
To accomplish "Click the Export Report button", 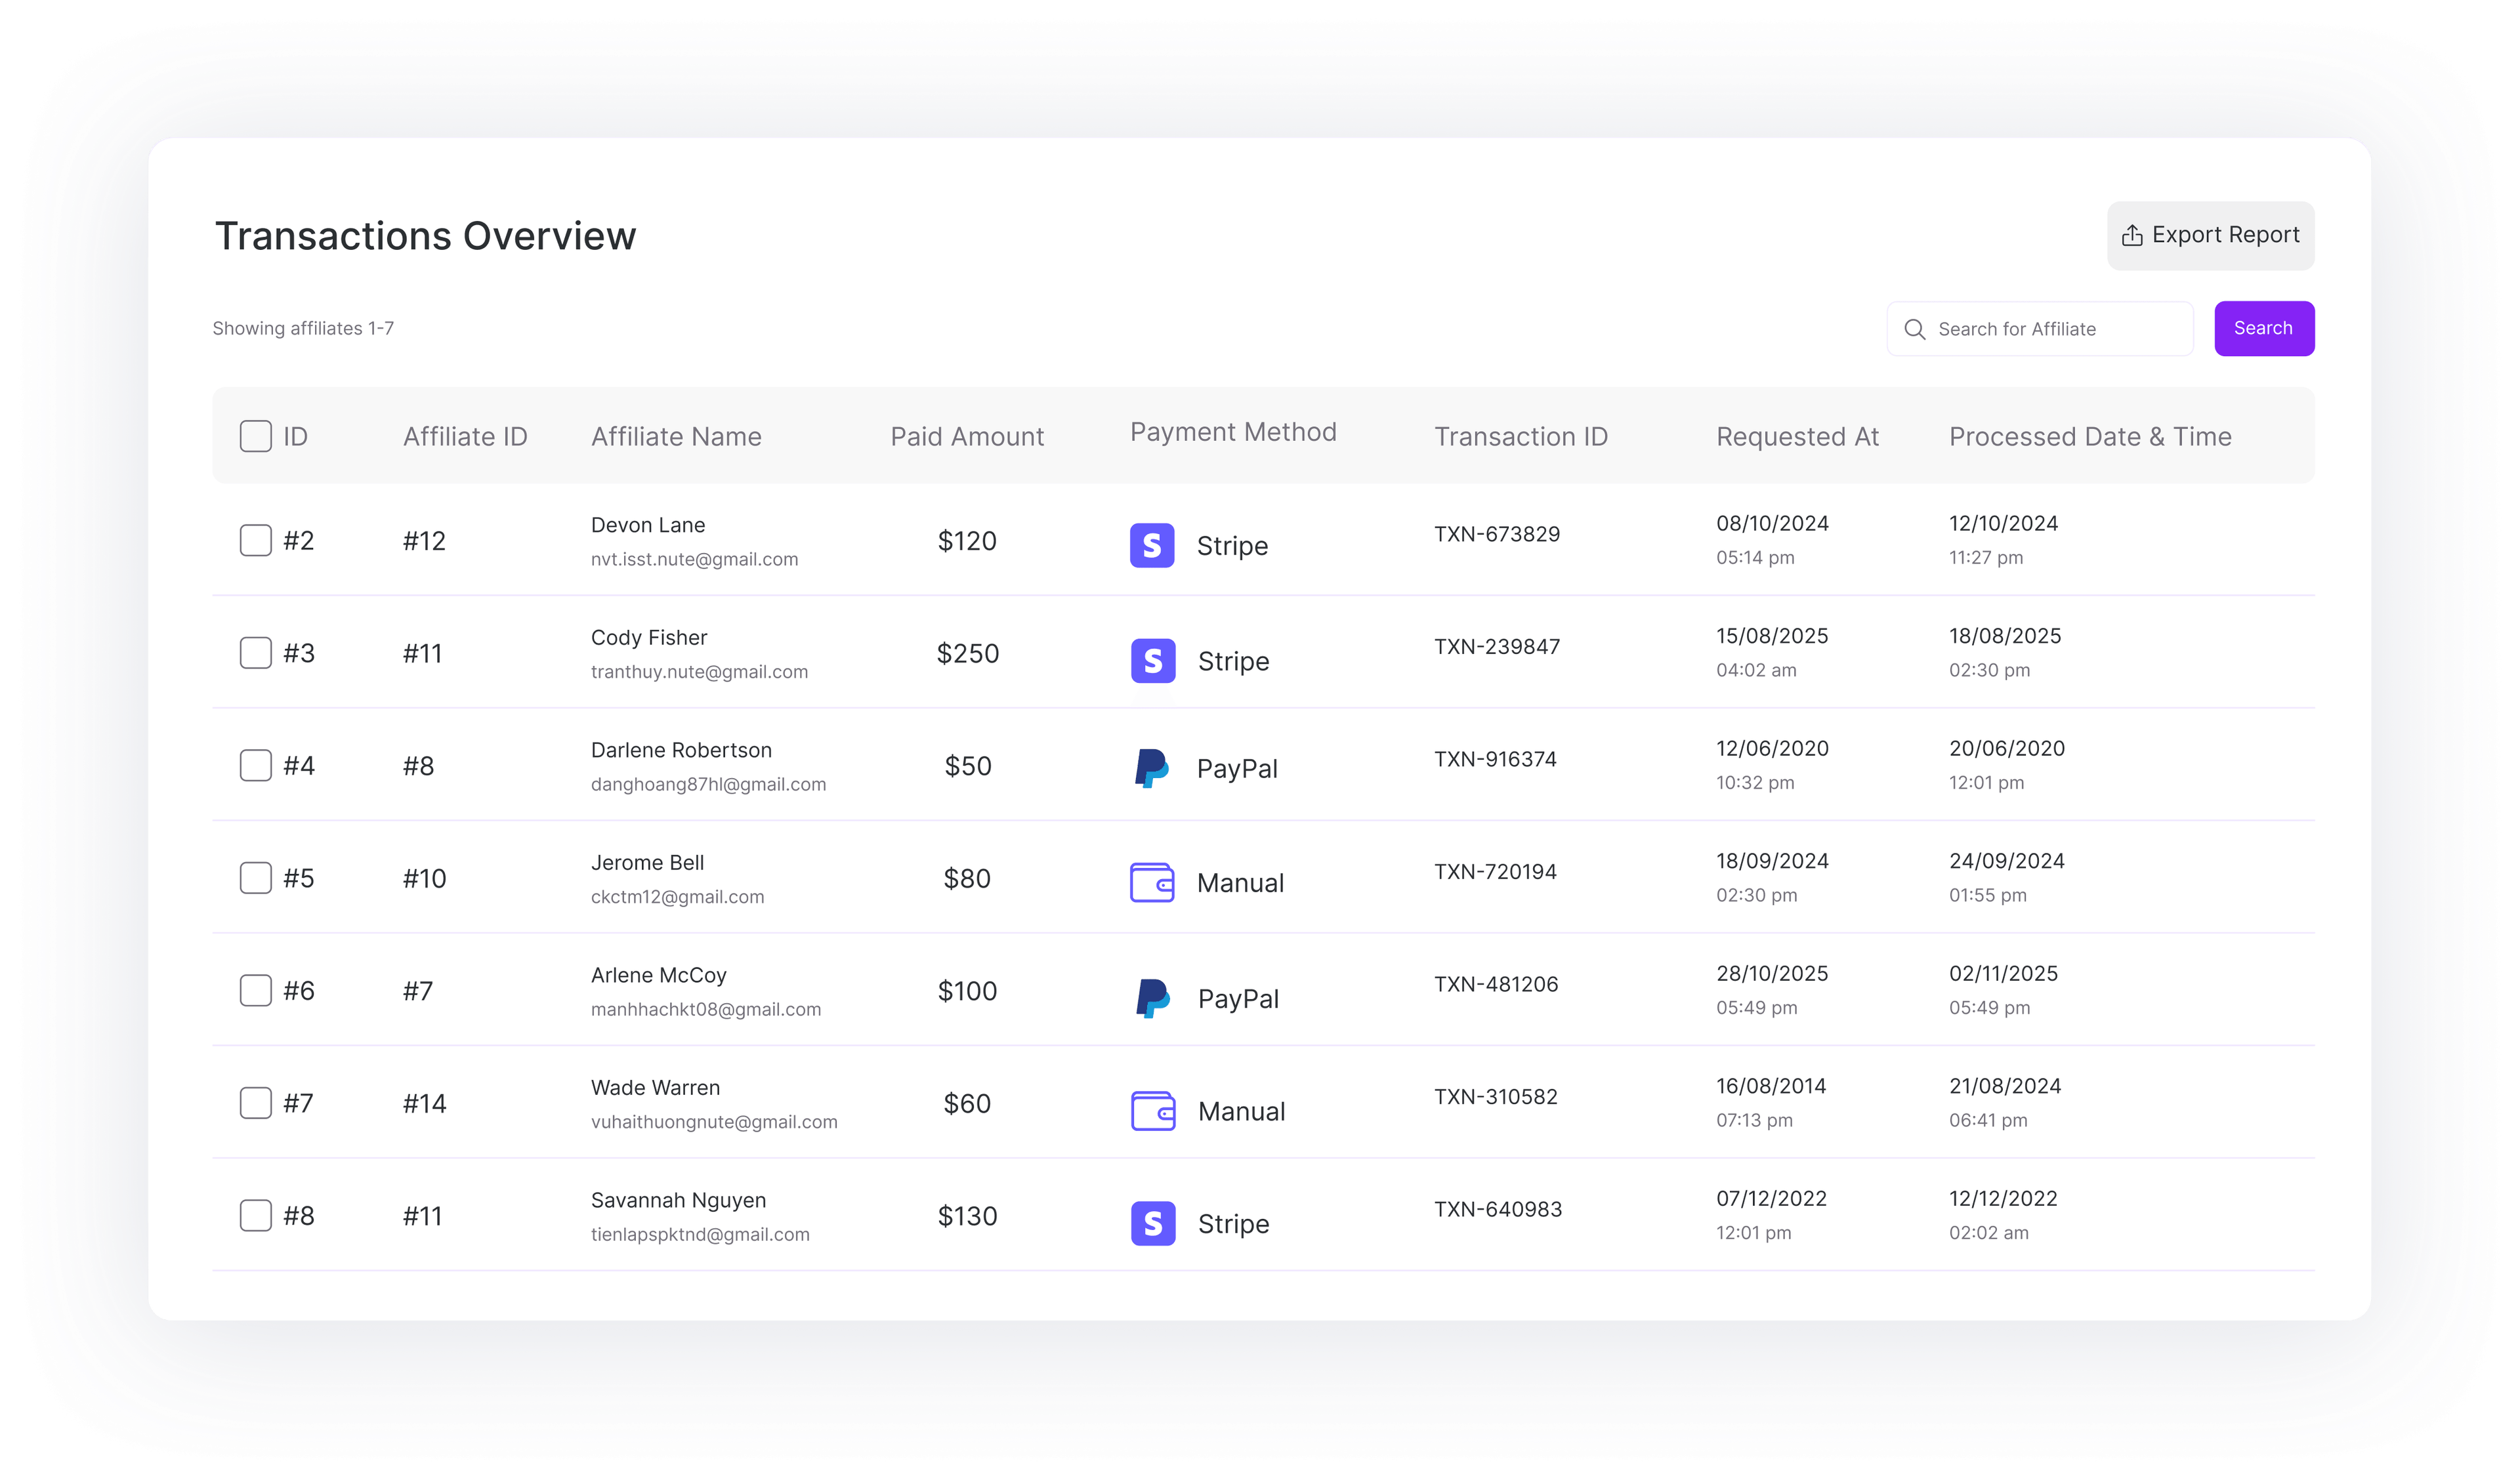I will (2210, 234).
